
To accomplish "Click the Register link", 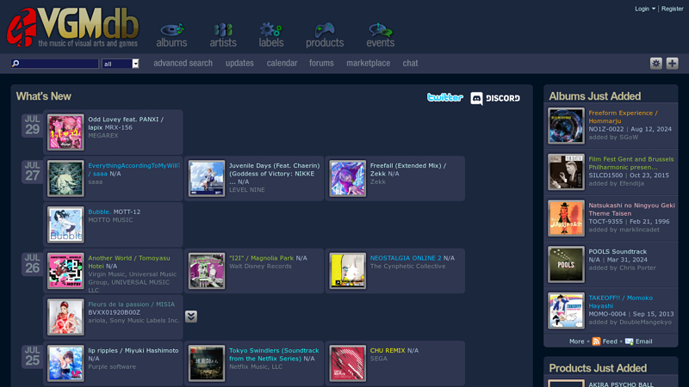I will 672,9.
